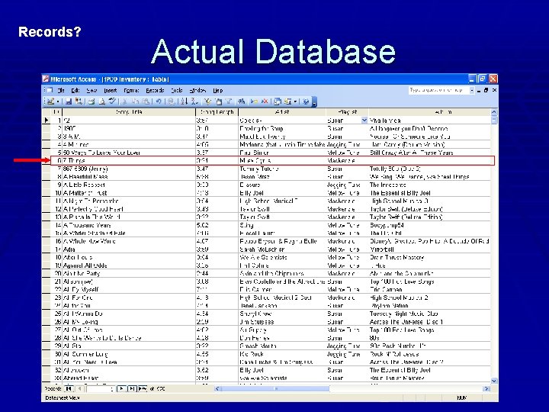Click the New Record toolbar icon
This screenshot has width=549, height=412.
[x=254, y=101]
